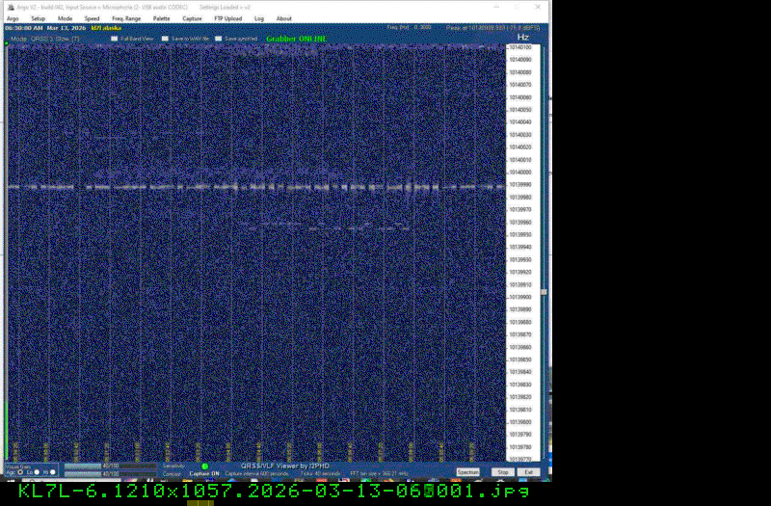Click the Spectrum button
The width and height of the screenshot is (771, 506).
(x=467, y=472)
